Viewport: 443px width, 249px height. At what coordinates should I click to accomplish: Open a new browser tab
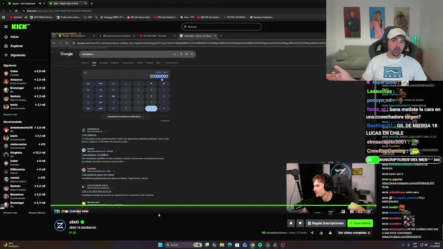point(91,3)
